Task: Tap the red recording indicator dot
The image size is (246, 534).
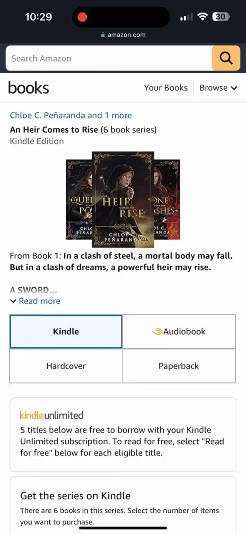Action: (82, 17)
